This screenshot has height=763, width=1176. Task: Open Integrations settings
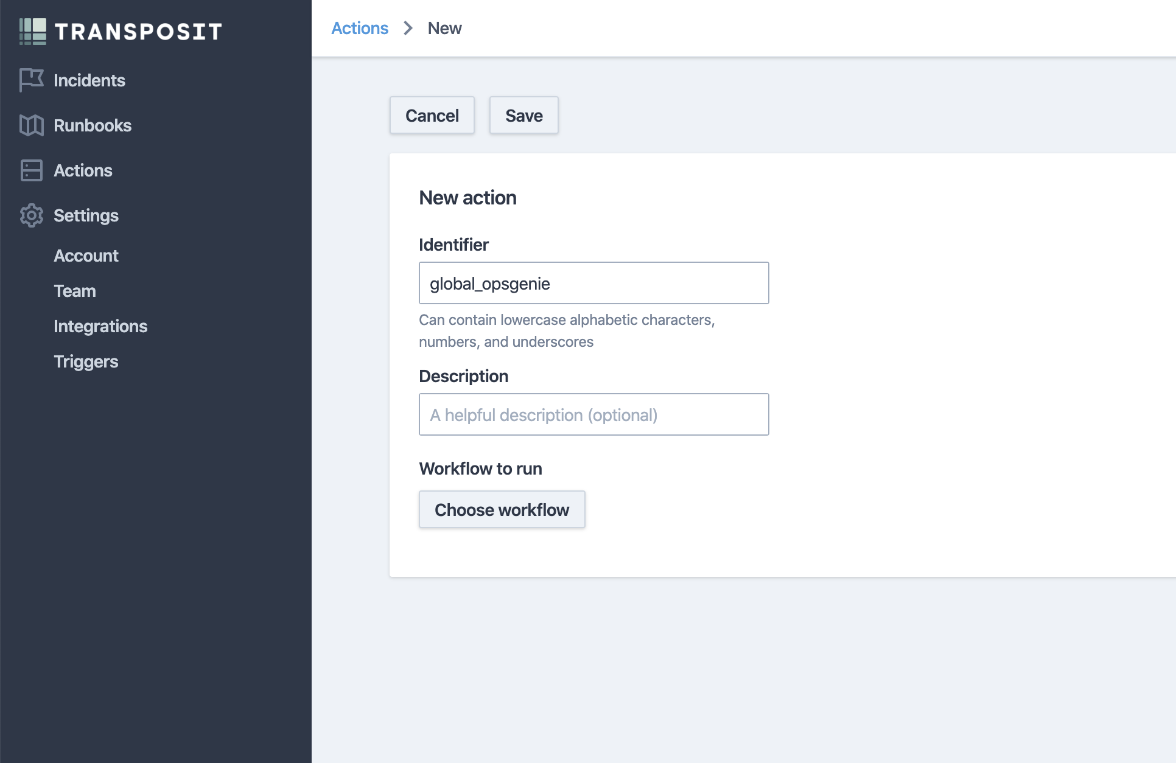[x=100, y=326]
